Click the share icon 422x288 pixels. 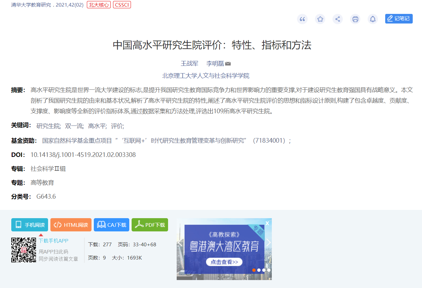(337, 19)
